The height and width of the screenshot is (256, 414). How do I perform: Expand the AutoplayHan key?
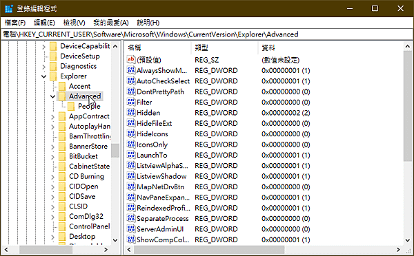tap(53, 127)
